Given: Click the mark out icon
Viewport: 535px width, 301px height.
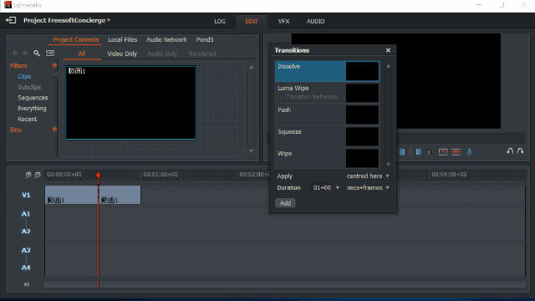Looking at the screenshot, I should [419, 152].
